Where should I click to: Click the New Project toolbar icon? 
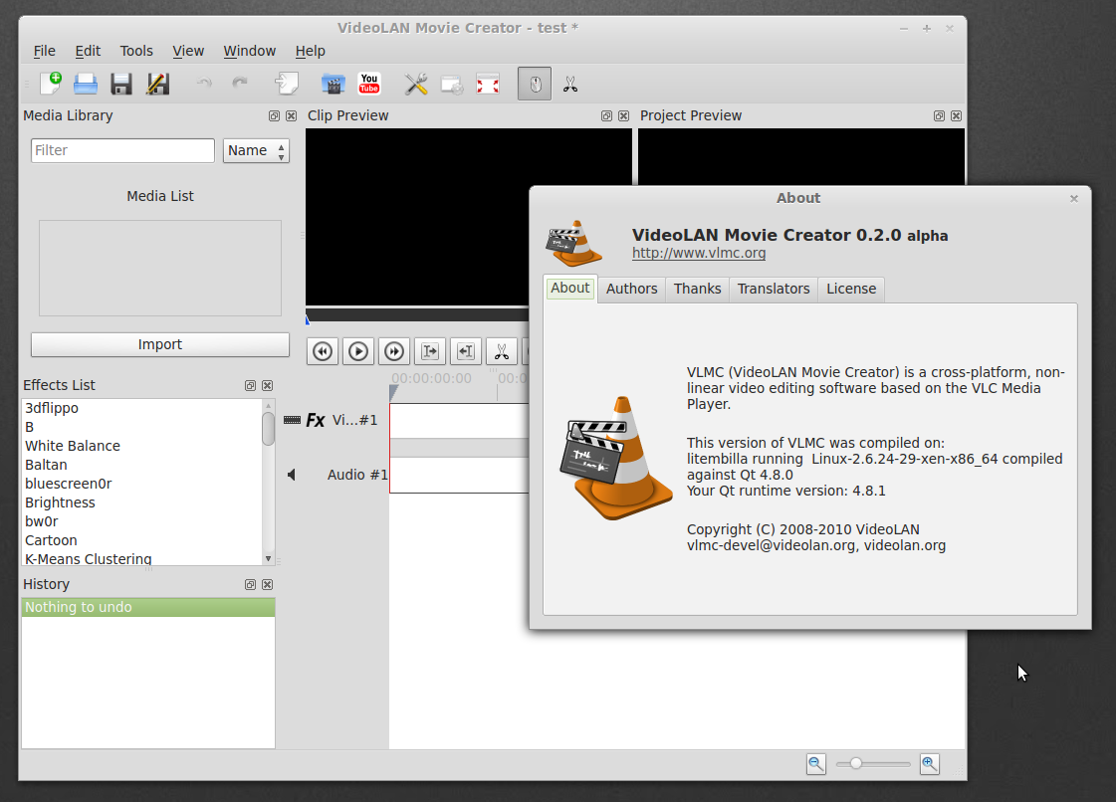pyautogui.click(x=51, y=84)
